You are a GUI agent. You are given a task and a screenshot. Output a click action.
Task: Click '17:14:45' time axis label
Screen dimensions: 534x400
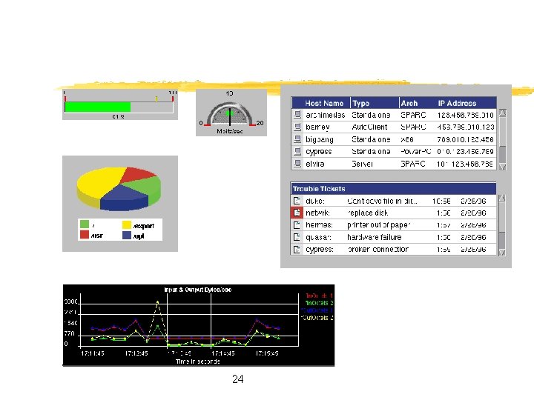coord(223,353)
